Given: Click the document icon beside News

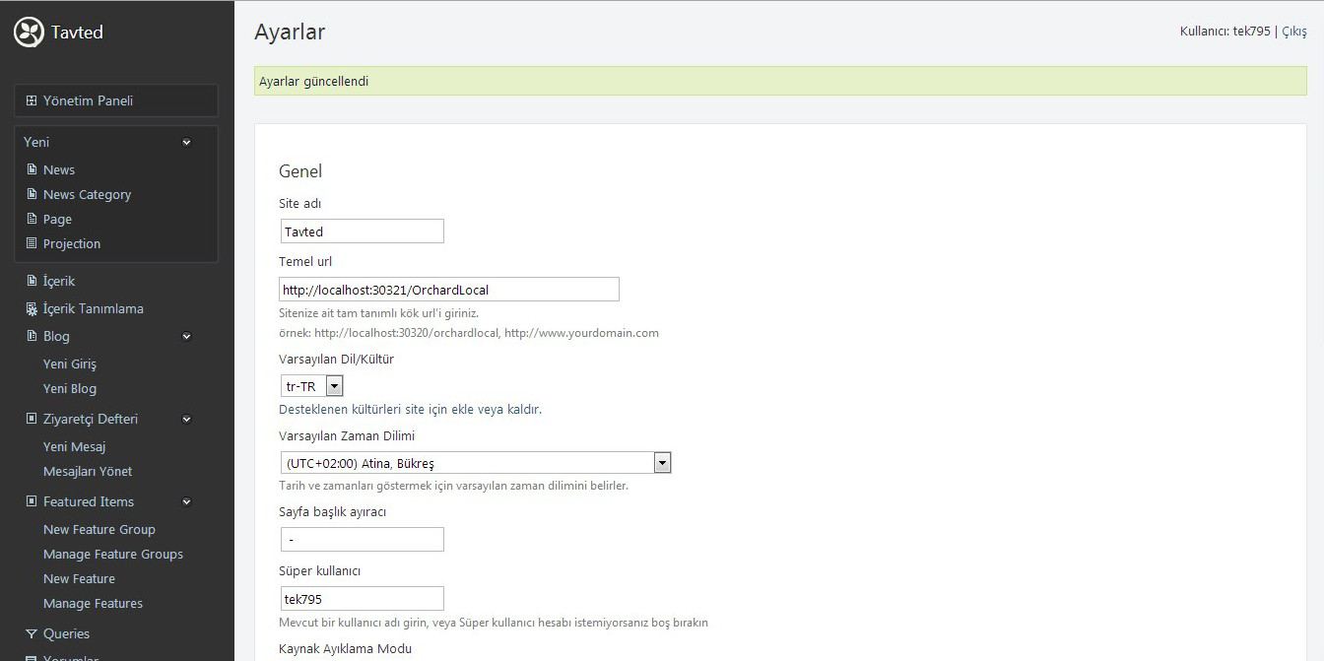Looking at the screenshot, I should (x=32, y=169).
